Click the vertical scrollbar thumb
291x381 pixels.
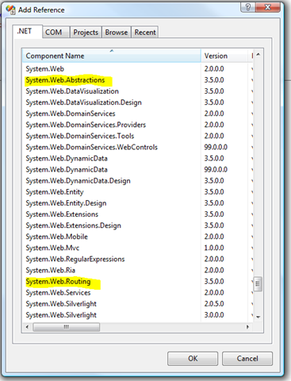pos(258,284)
